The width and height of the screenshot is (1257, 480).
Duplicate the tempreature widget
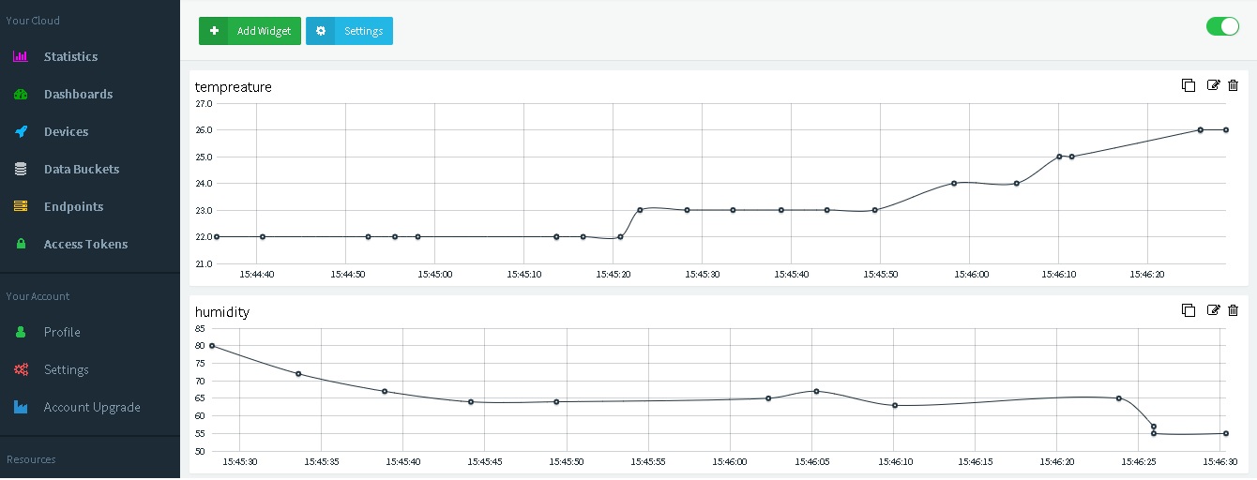point(1189,85)
